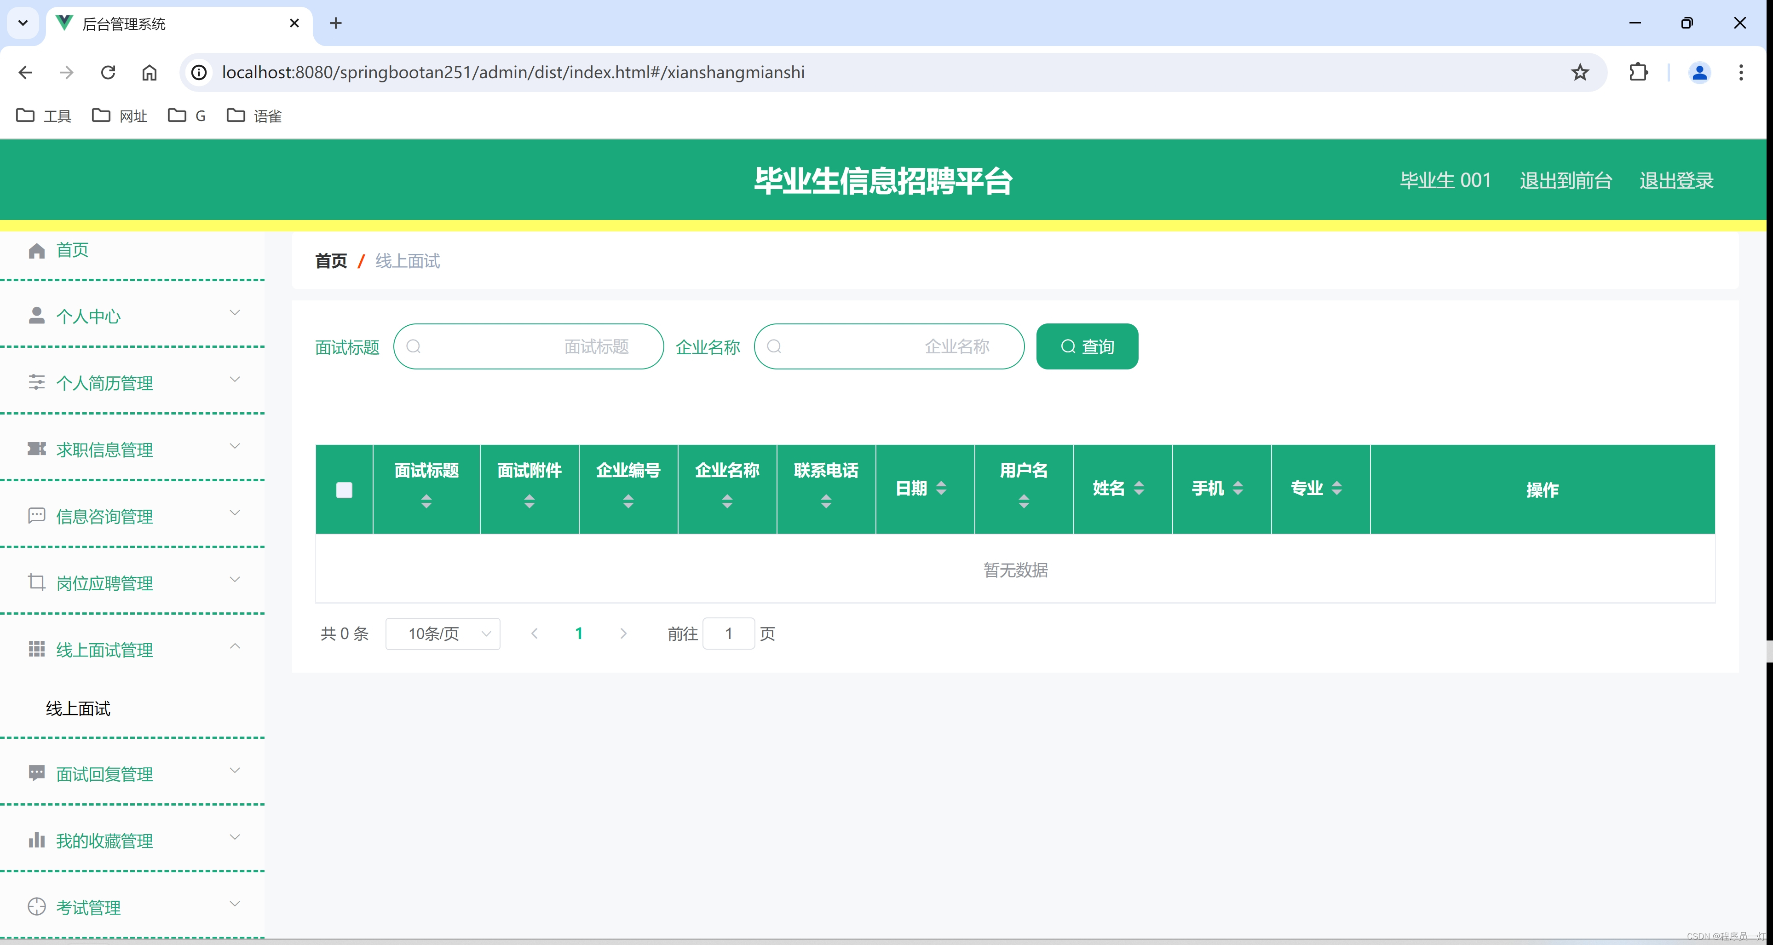1773x945 pixels.
Task: Sort table by 面试标题 column
Action: click(427, 501)
